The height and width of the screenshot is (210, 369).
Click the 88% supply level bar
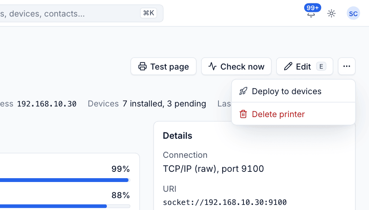coord(65,206)
